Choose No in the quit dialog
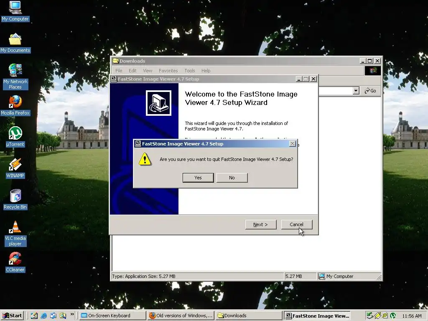 (x=232, y=178)
